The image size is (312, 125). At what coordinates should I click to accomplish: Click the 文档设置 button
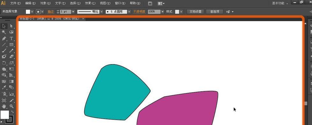[x=195, y=12]
